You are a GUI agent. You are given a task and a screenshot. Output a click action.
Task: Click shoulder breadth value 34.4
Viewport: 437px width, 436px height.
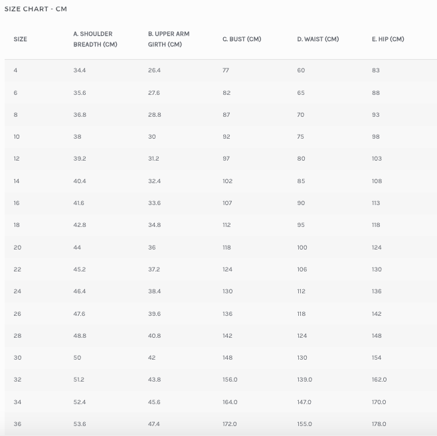[x=80, y=70]
